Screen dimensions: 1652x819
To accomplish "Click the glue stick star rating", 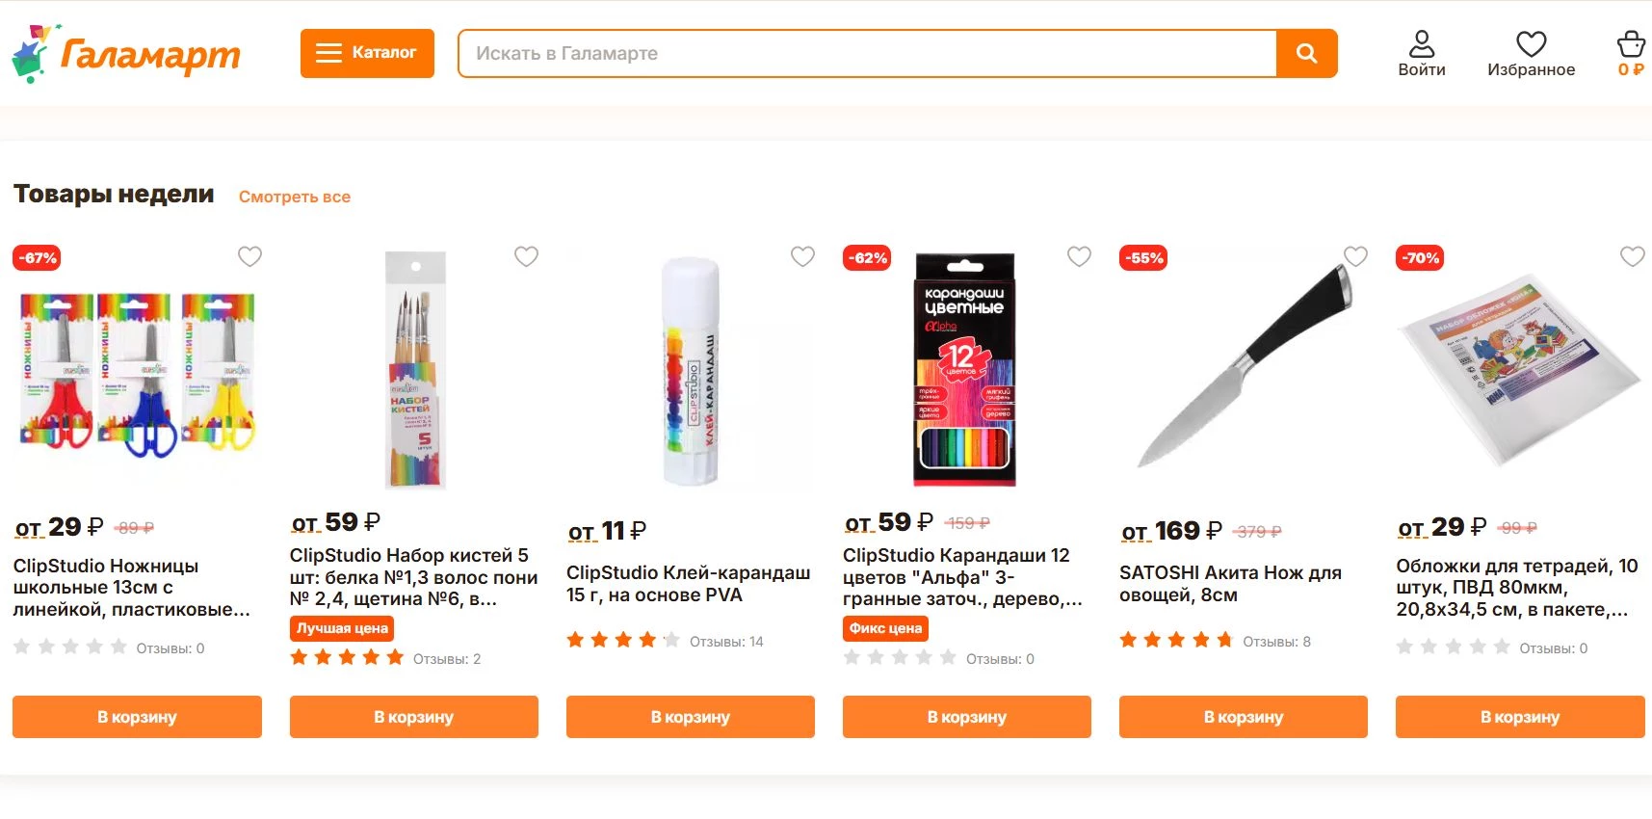I will pyautogui.click(x=623, y=641).
